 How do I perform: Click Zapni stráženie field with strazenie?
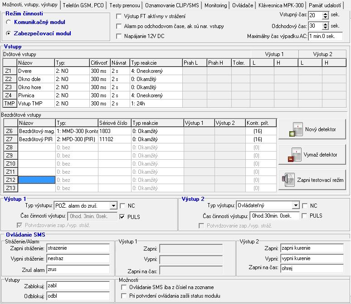coord(78,248)
